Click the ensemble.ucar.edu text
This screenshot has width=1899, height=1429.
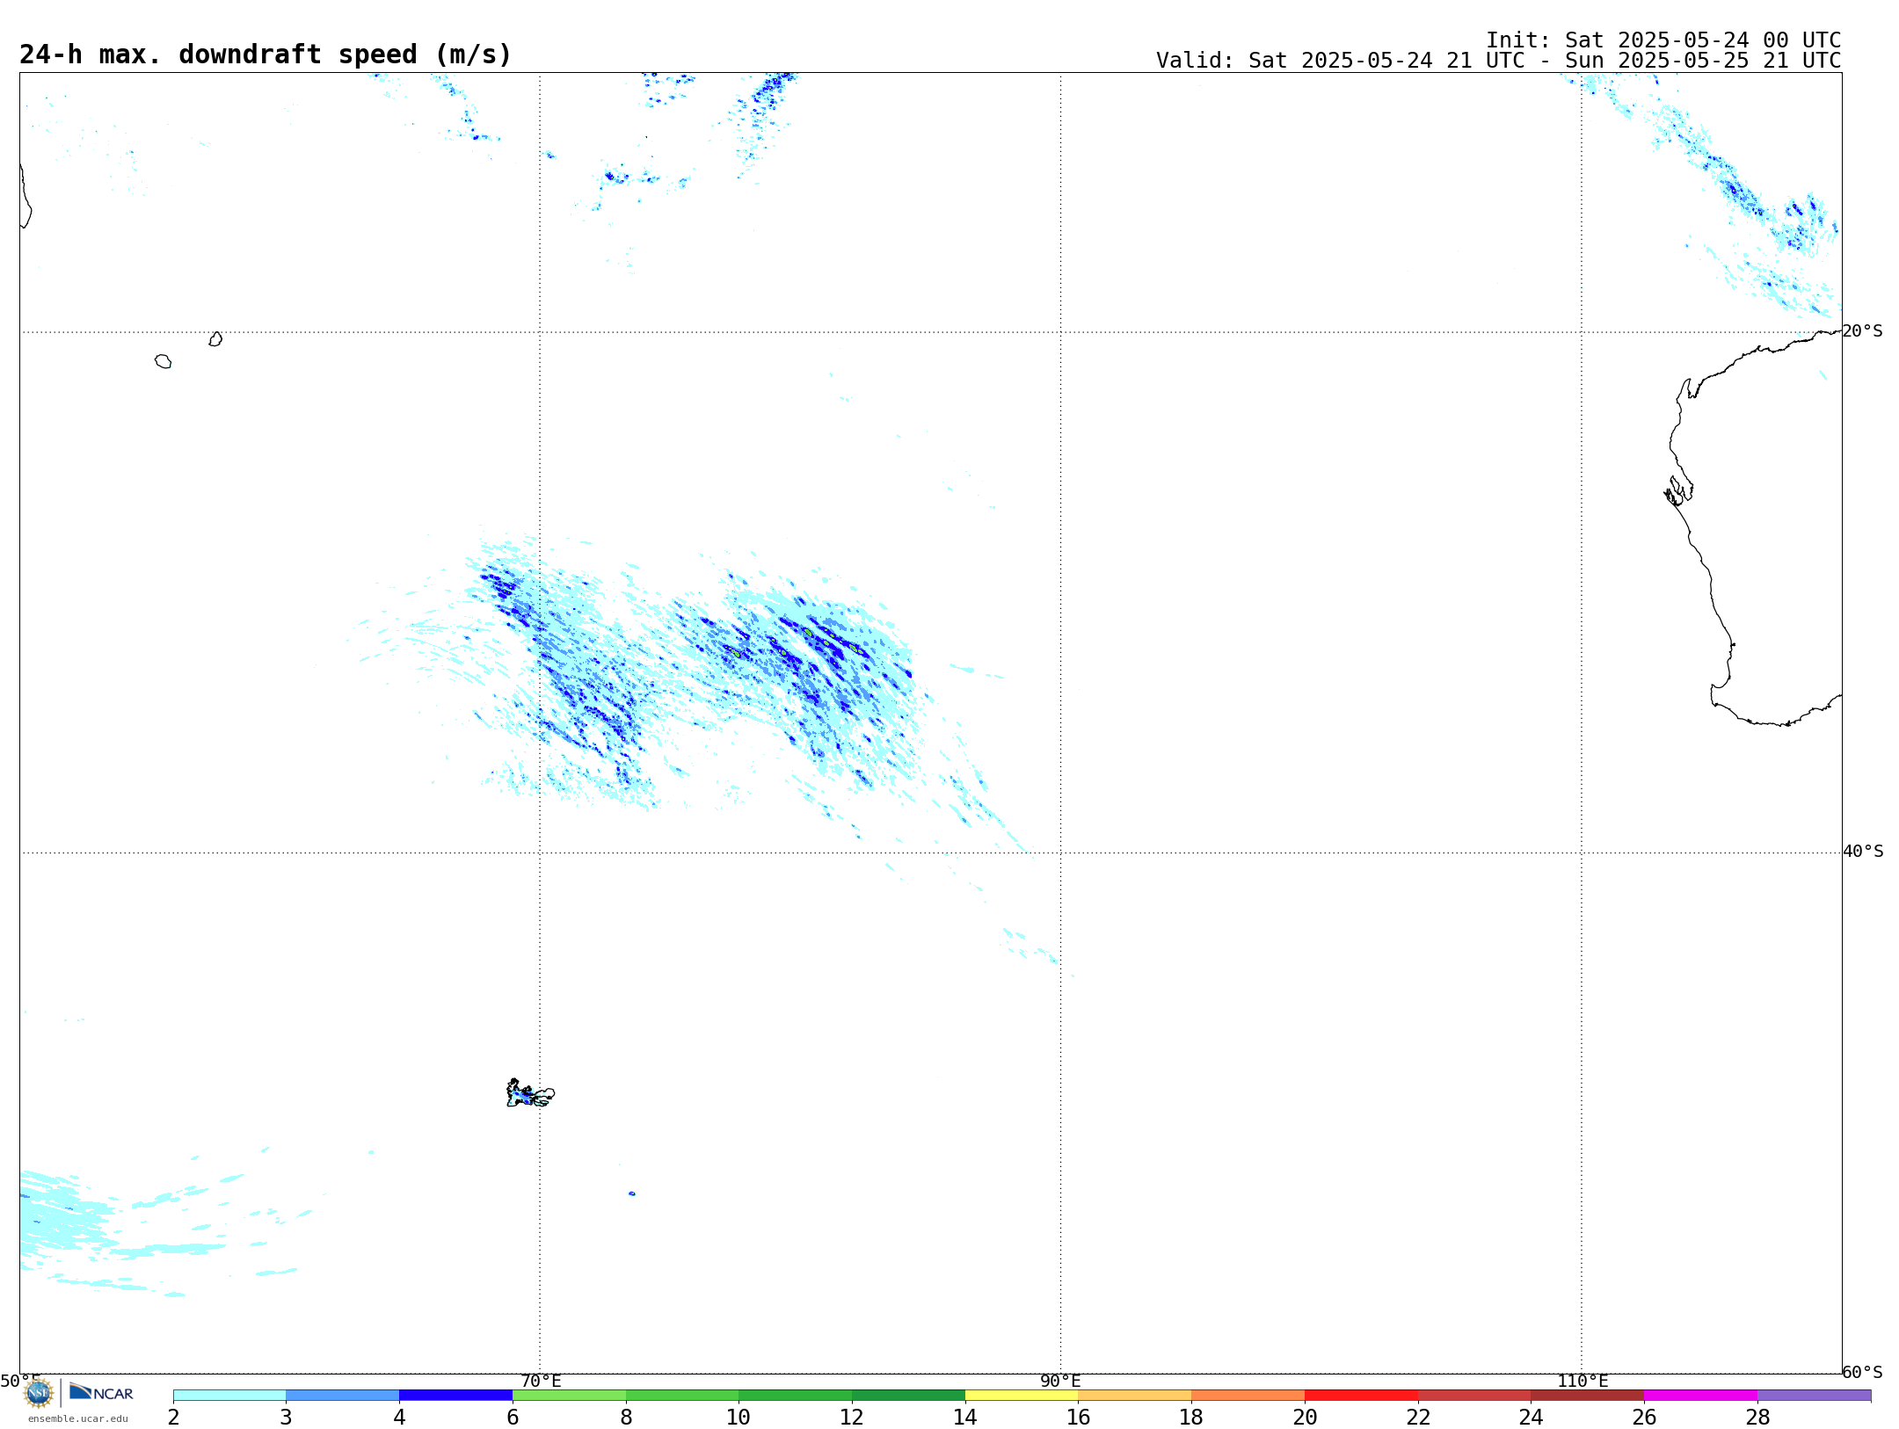point(78,1418)
